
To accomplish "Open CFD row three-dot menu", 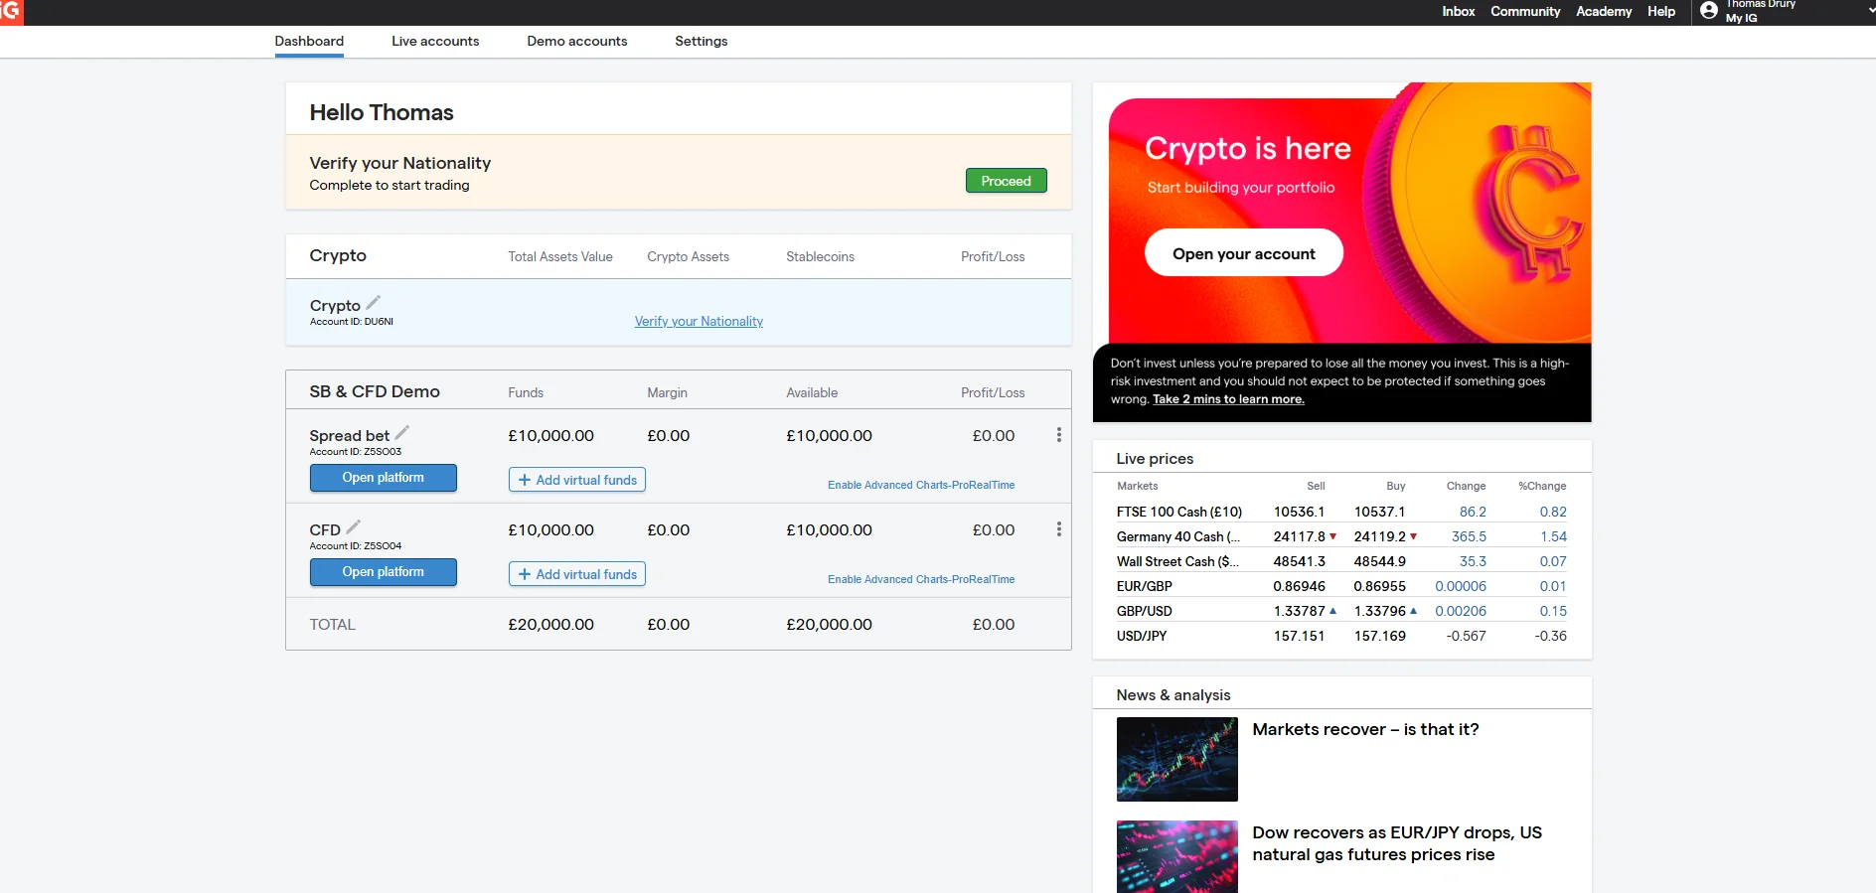I will pyautogui.click(x=1059, y=529).
